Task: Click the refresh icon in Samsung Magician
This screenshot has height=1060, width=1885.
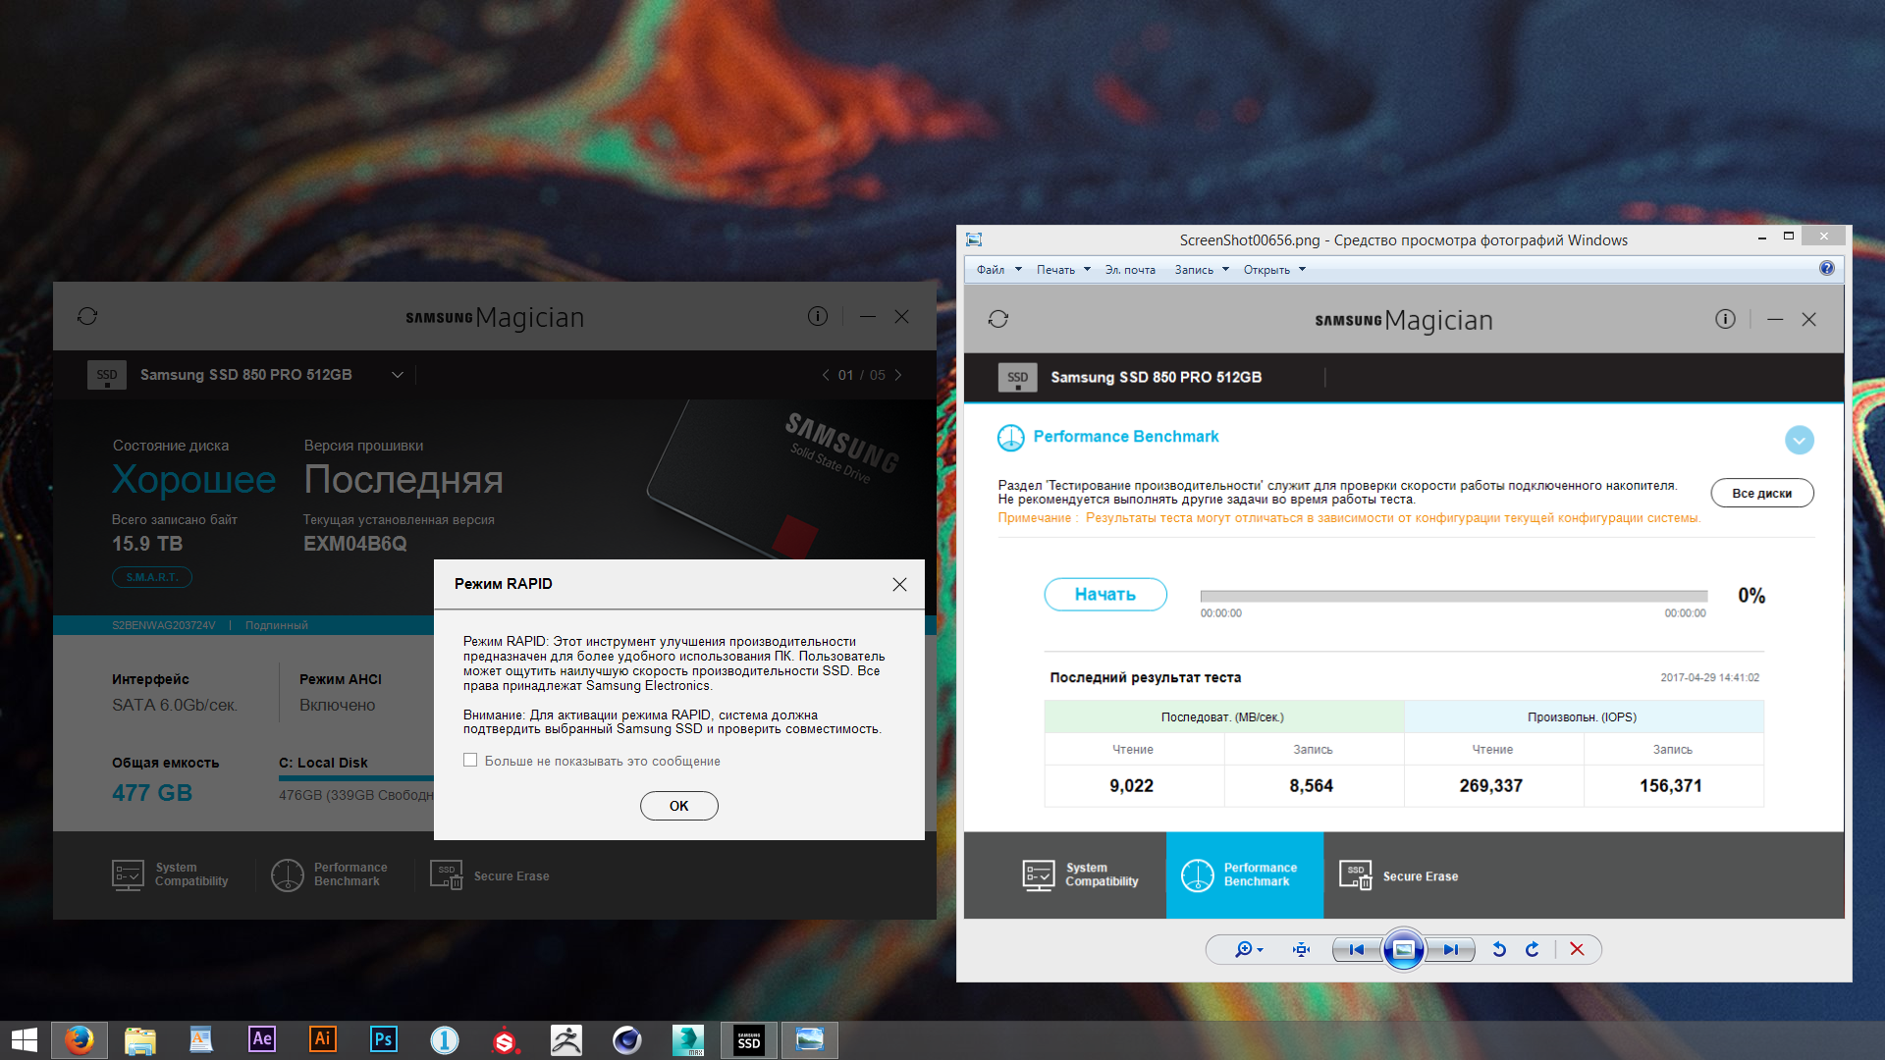Action: (x=87, y=316)
